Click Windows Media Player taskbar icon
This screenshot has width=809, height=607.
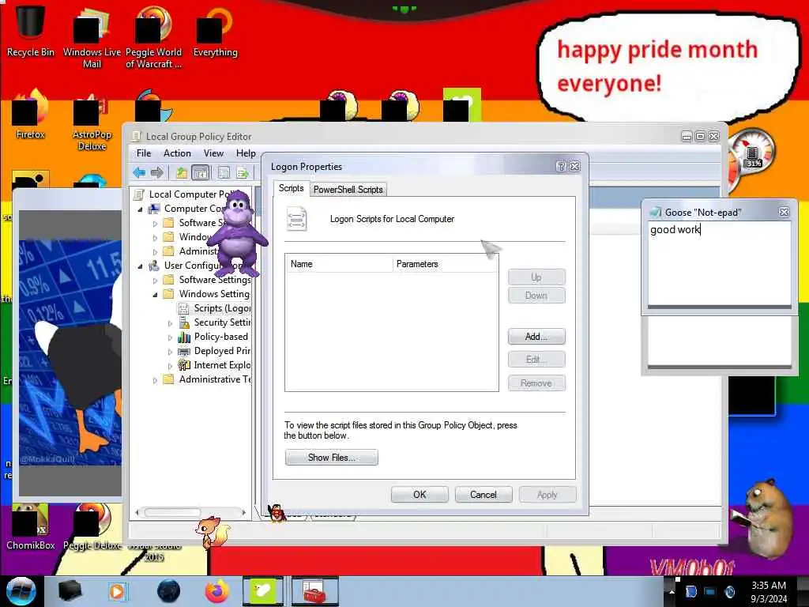[x=118, y=591]
